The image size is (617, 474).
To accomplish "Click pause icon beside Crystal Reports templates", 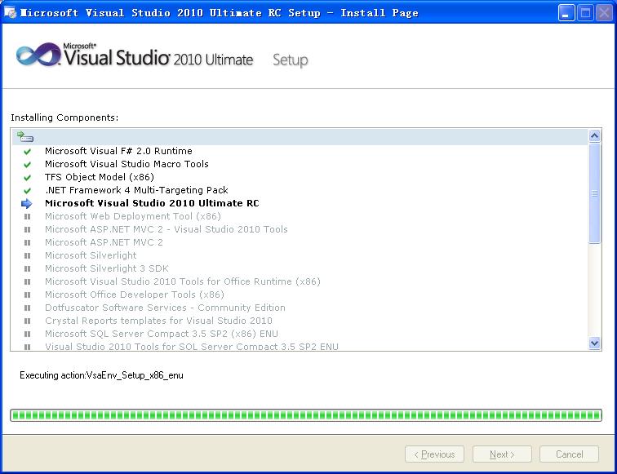I will [27, 321].
